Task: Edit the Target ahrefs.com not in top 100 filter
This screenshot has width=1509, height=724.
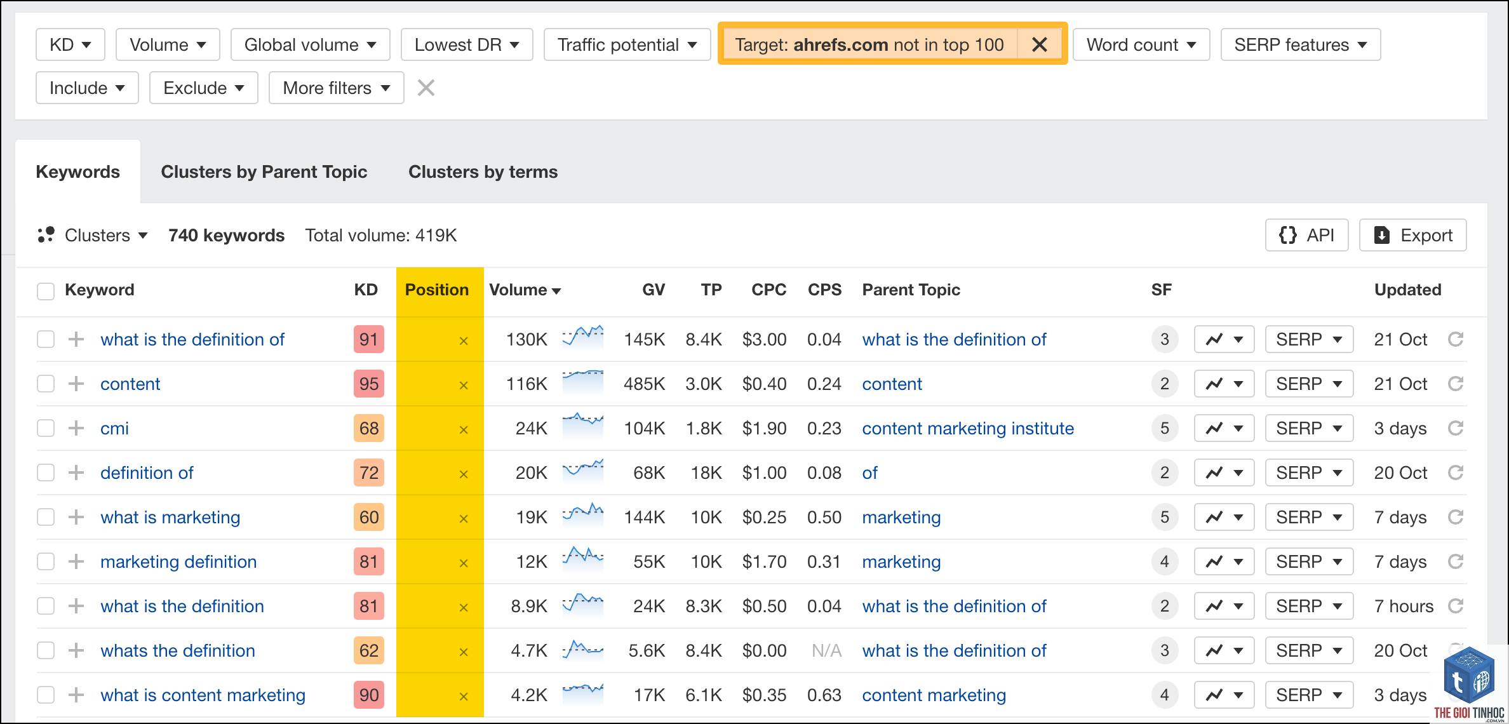Action: tap(869, 44)
